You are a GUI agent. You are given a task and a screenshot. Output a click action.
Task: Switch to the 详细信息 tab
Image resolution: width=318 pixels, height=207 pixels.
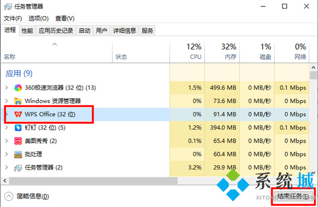(125, 31)
